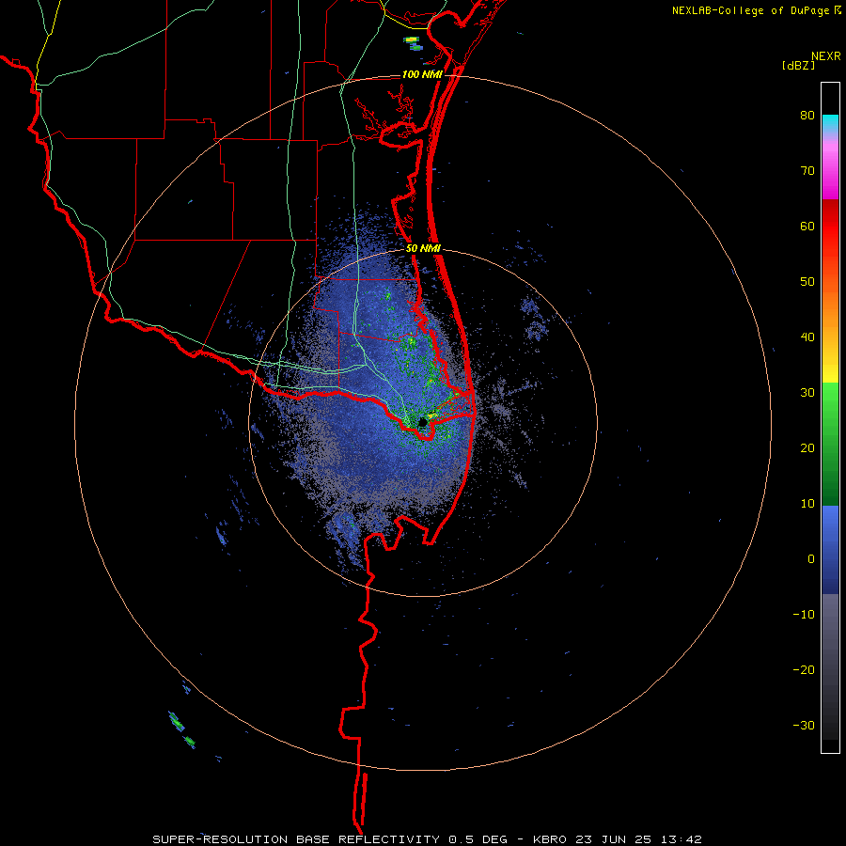Viewport: 846px width, 846px height.
Task: Click the 80 value on the dBZ scale
Action: [807, 115]
